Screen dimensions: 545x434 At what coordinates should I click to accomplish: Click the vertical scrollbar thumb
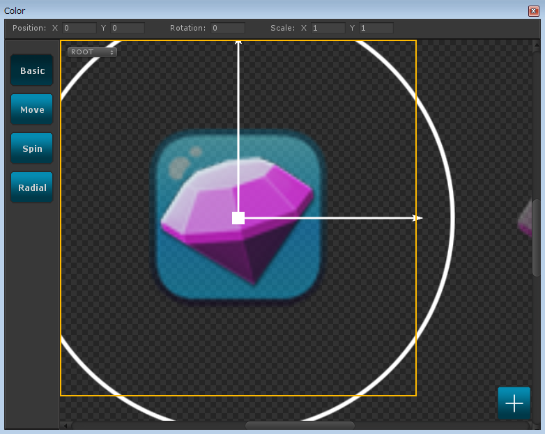537,238
